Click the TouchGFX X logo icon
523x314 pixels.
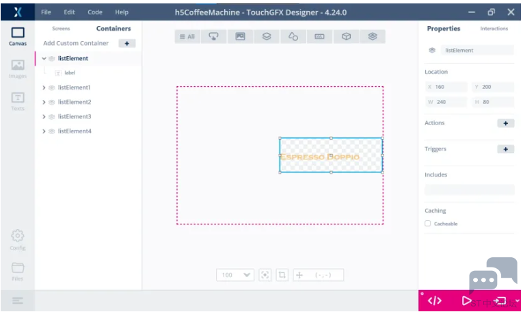18,12
